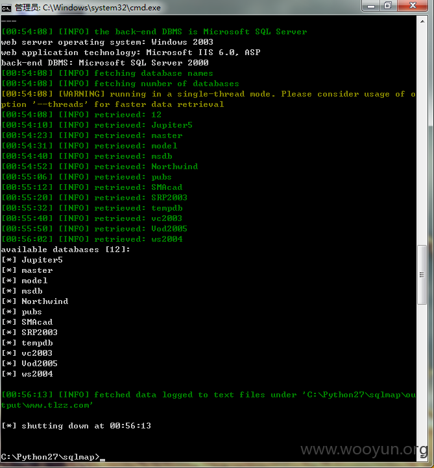Viewport: 434px width, 468px height.
Task: Click the C:\Python27\sqlmap> prompt
Action: [51, 457]
